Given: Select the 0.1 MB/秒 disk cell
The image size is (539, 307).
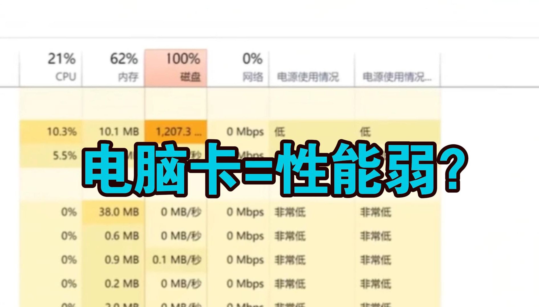Looking at the screenshot, I should [x=176, y=260].
